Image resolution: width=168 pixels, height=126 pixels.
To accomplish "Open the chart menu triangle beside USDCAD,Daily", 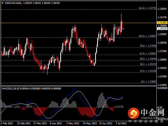I will (x=3, y=3).
